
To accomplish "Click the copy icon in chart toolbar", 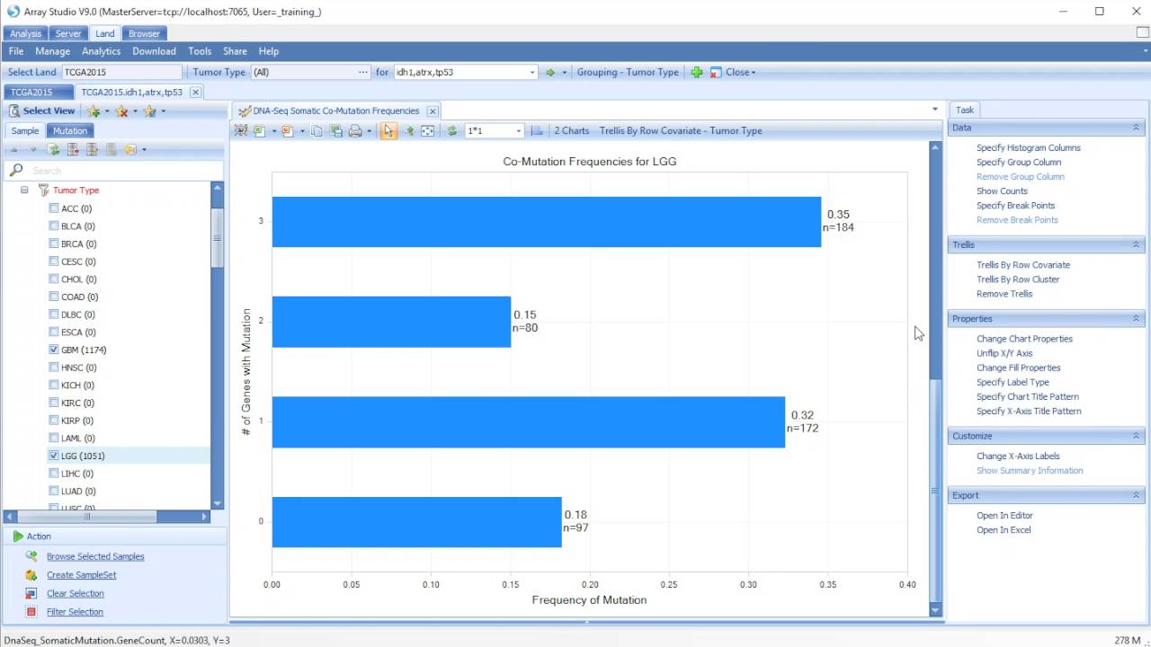I will pyautogui.click(x=317, y=131).
